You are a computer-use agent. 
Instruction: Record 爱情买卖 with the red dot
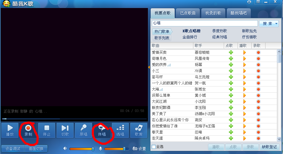pyautogui.click(x=258, y=52)
